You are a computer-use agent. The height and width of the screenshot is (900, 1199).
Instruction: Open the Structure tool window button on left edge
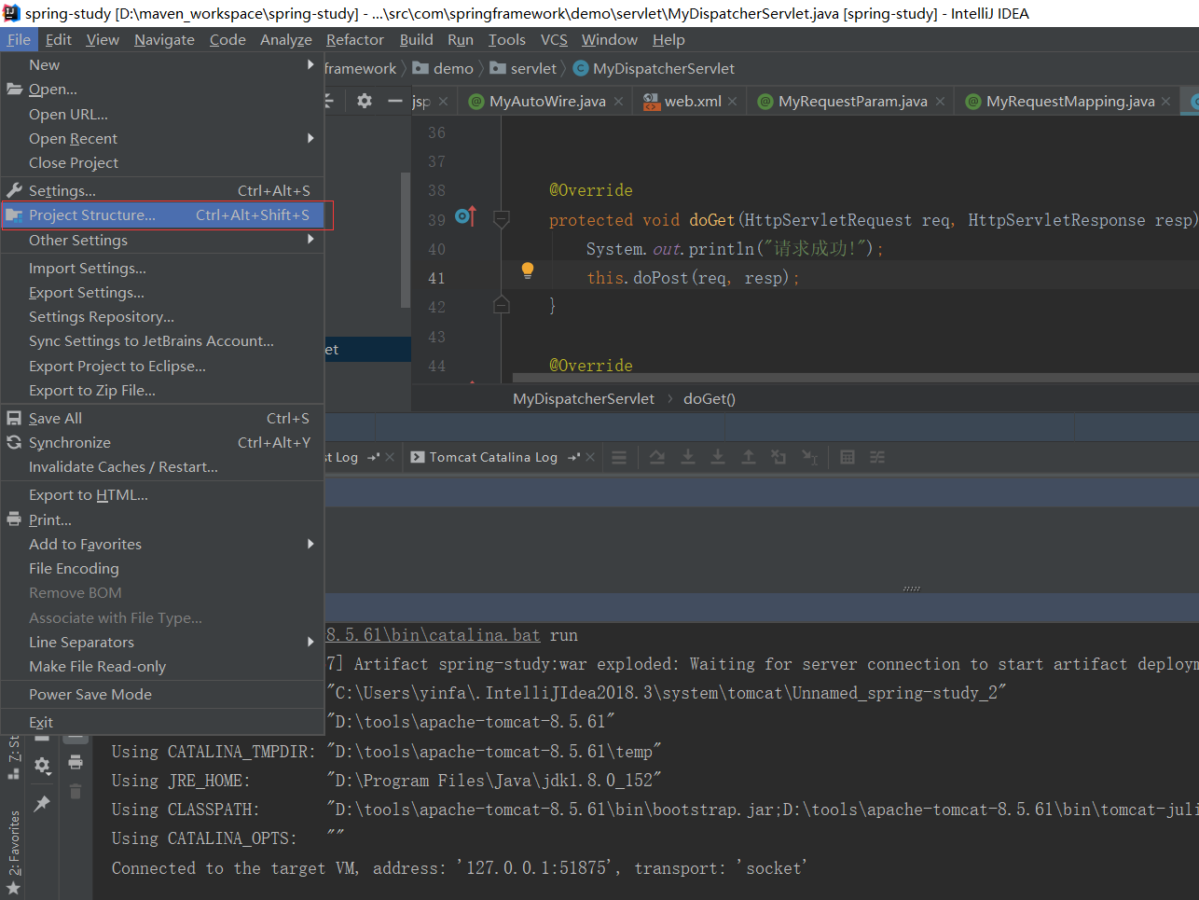(14, 757)
